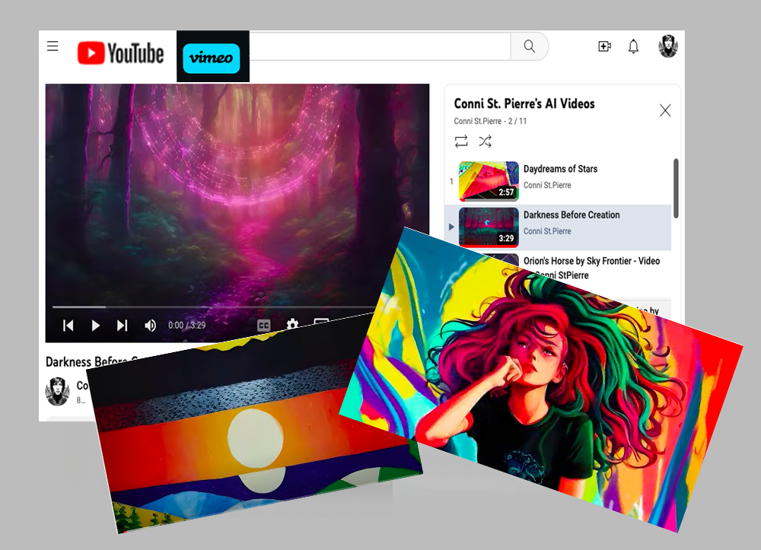
Task: Play the video
Action: point(96,326)
